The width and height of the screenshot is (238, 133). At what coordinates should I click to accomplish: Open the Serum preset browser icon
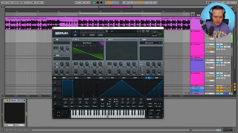[144, 31]
